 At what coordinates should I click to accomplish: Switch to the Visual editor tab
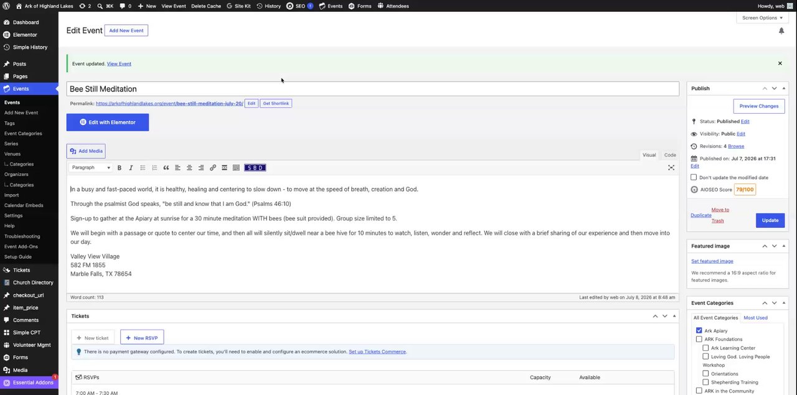[649, 155]
